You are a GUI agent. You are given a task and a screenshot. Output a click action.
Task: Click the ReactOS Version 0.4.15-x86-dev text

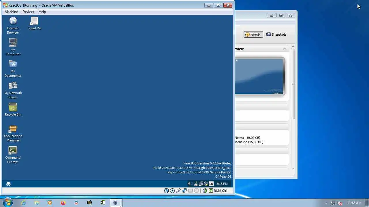207,163
